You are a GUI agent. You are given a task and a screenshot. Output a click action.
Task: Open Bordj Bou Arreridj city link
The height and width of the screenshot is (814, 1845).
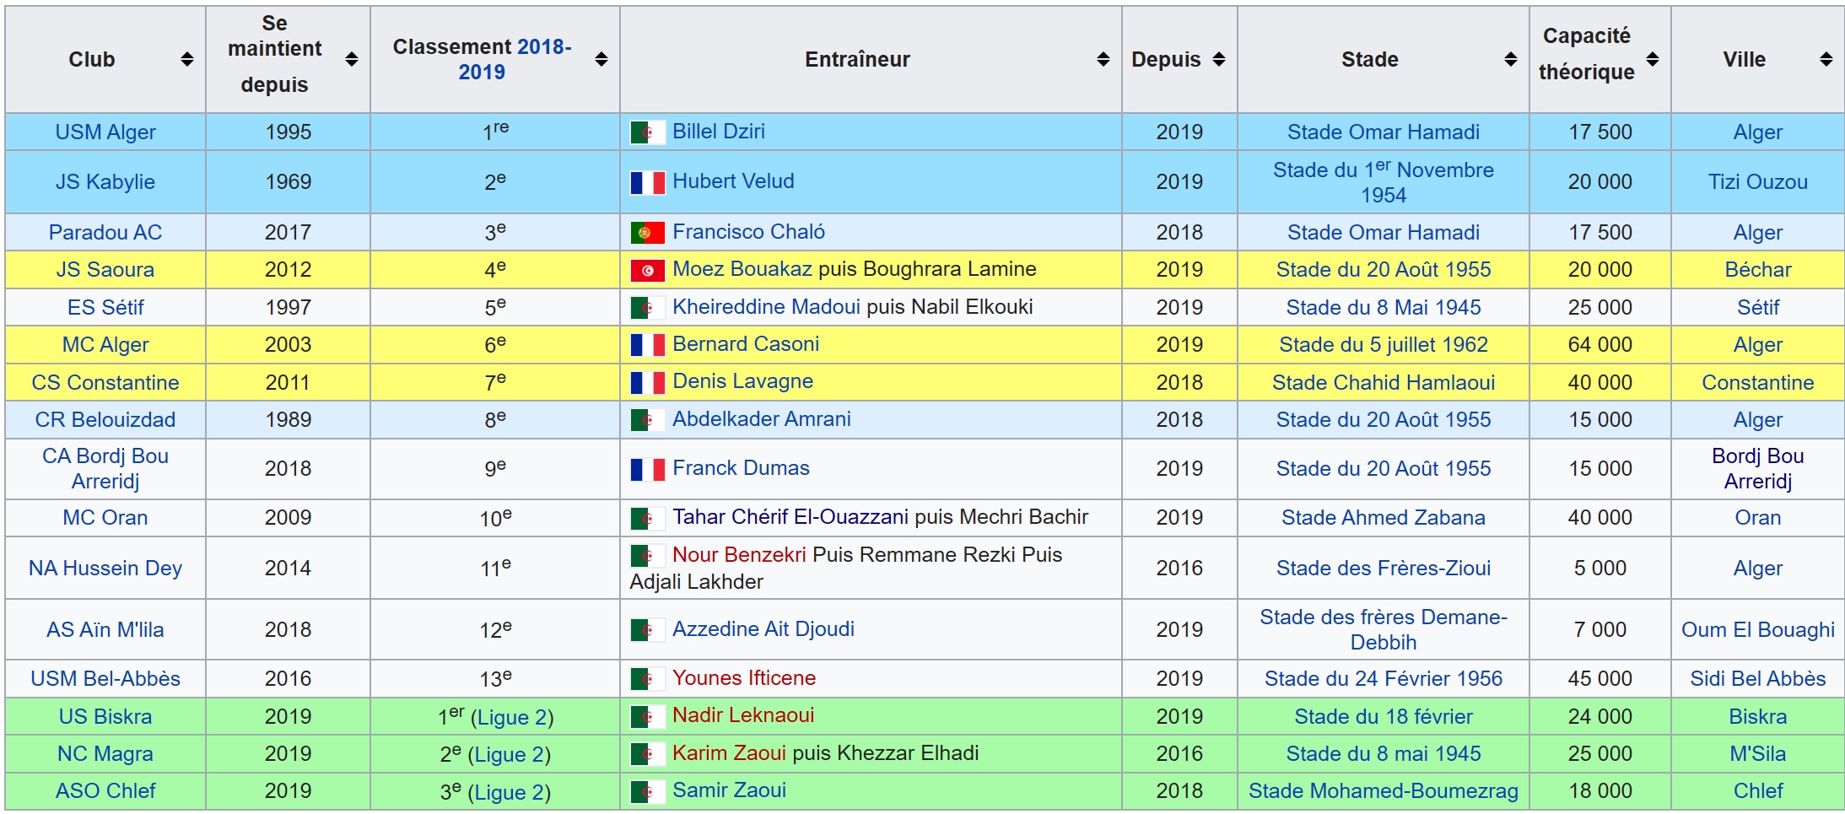pos(1758,469)
